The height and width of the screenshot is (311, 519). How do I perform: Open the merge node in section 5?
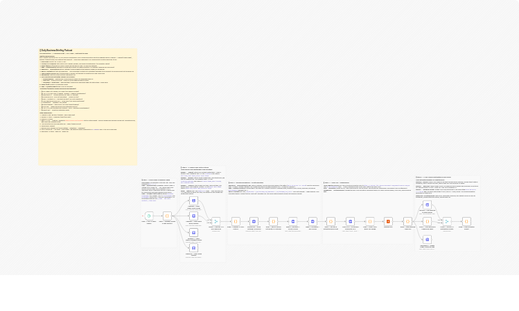pyautogui.click(x=447, y=221)
